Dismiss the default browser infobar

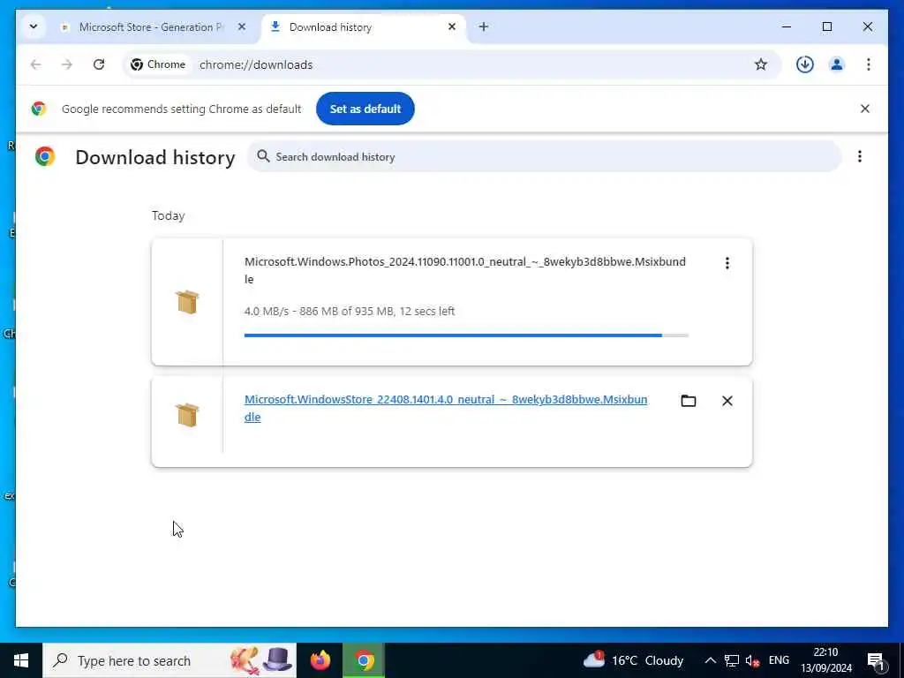(865, 109)
